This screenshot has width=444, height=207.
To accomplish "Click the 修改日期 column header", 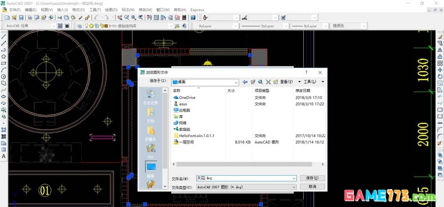I will (303, 91).
